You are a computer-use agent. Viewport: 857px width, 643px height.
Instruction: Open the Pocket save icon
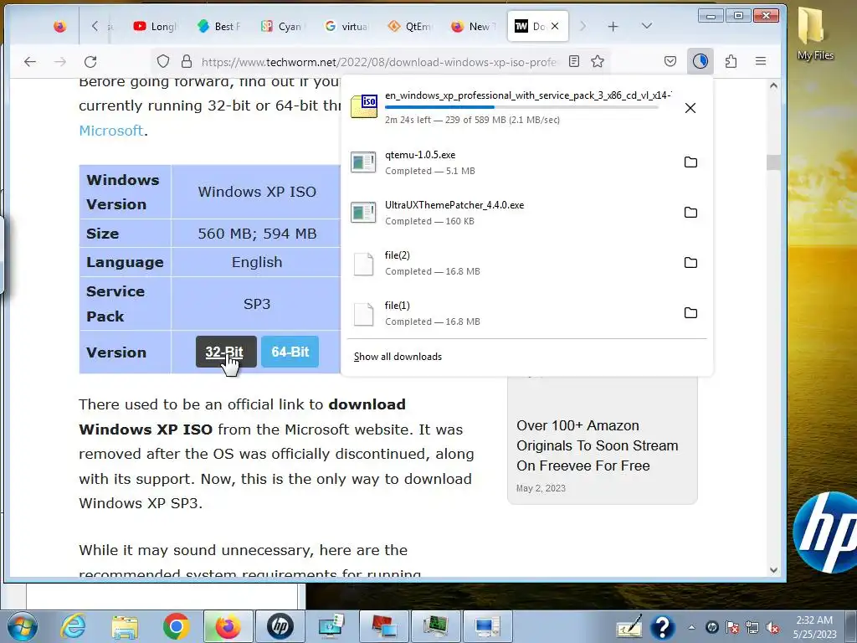point(670,61)
